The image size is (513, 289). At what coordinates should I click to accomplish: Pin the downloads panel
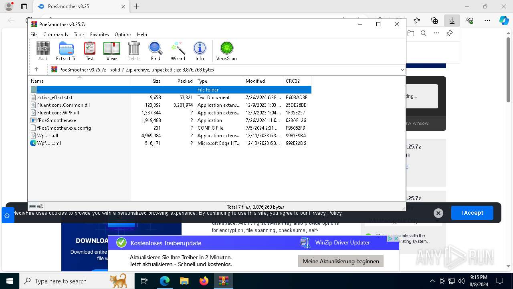[x=449, y=33]
